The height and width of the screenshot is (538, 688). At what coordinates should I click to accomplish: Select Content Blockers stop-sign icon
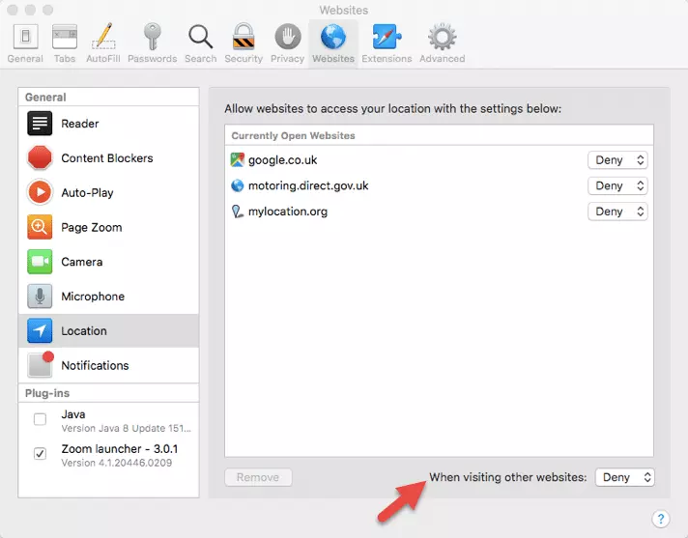tap(40, 158)
